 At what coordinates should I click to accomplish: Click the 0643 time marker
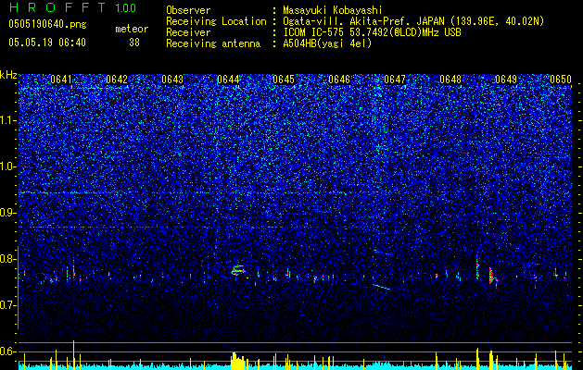[x=172, y=80]
